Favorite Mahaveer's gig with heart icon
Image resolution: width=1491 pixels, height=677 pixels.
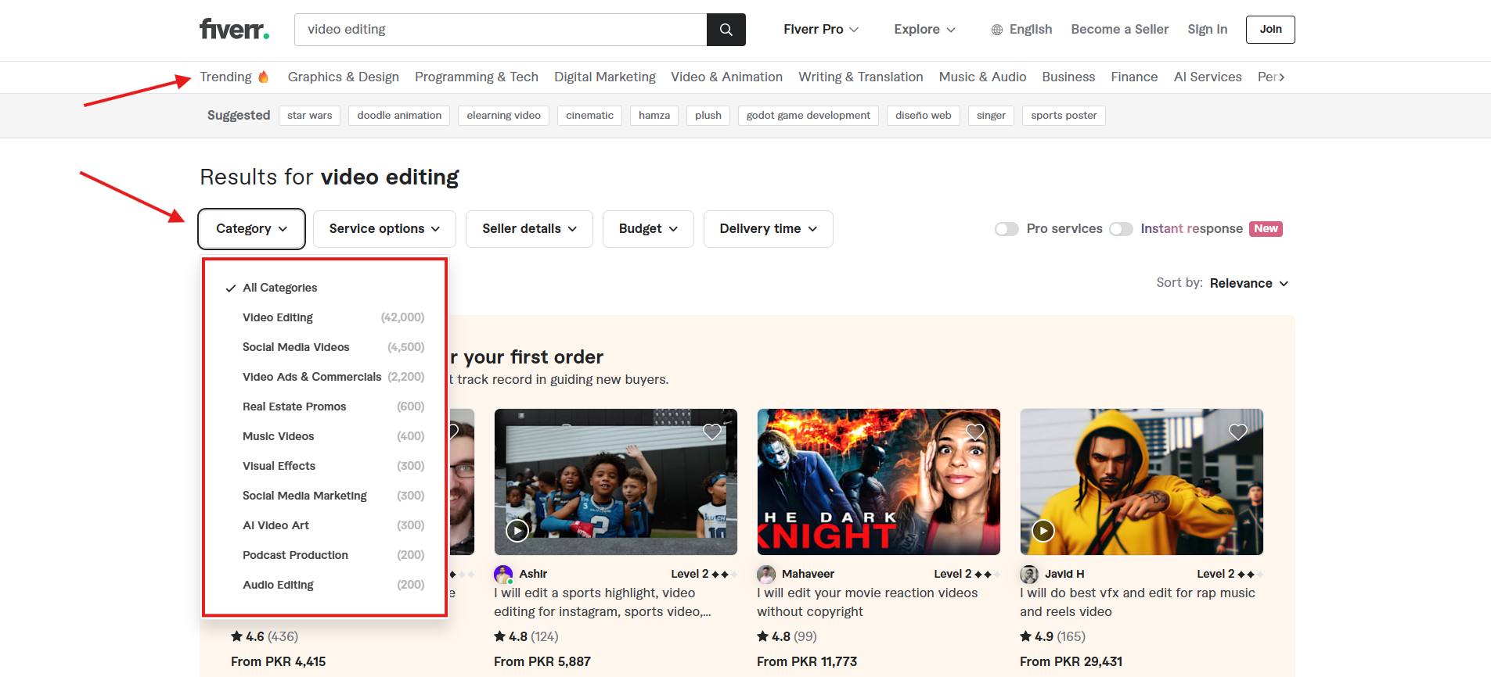click(974, 432)
